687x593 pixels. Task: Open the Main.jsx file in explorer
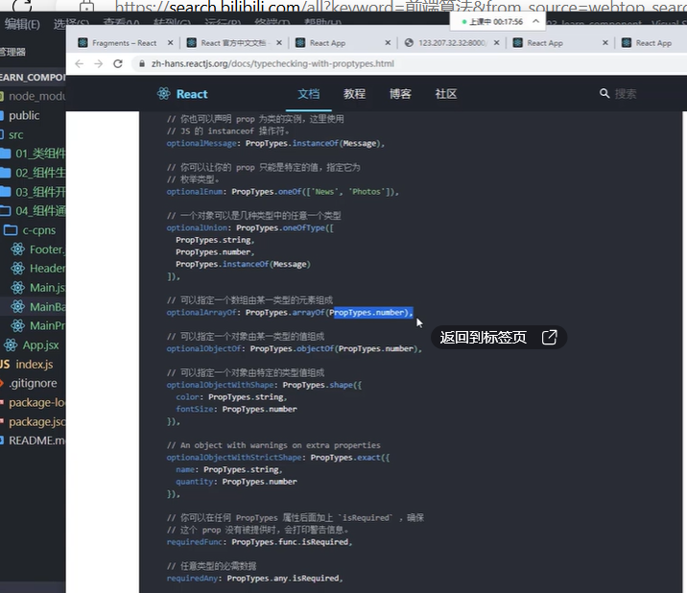[33, 288]
